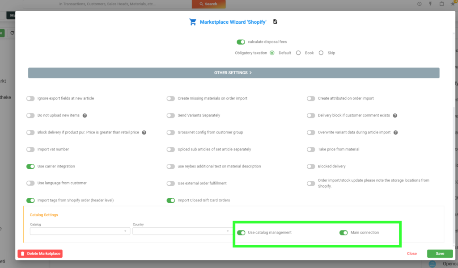
Task: Click help icon beside Block delivery price option
Action: point(144,132)
